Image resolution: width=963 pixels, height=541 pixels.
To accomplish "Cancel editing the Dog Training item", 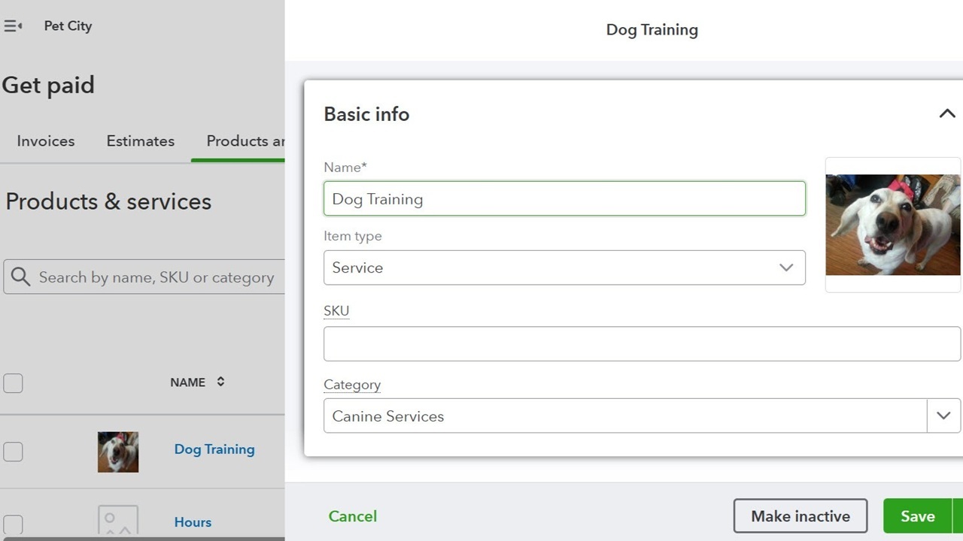I will [353, 516].
